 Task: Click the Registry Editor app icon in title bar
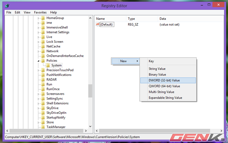click(x=8, y=6)
